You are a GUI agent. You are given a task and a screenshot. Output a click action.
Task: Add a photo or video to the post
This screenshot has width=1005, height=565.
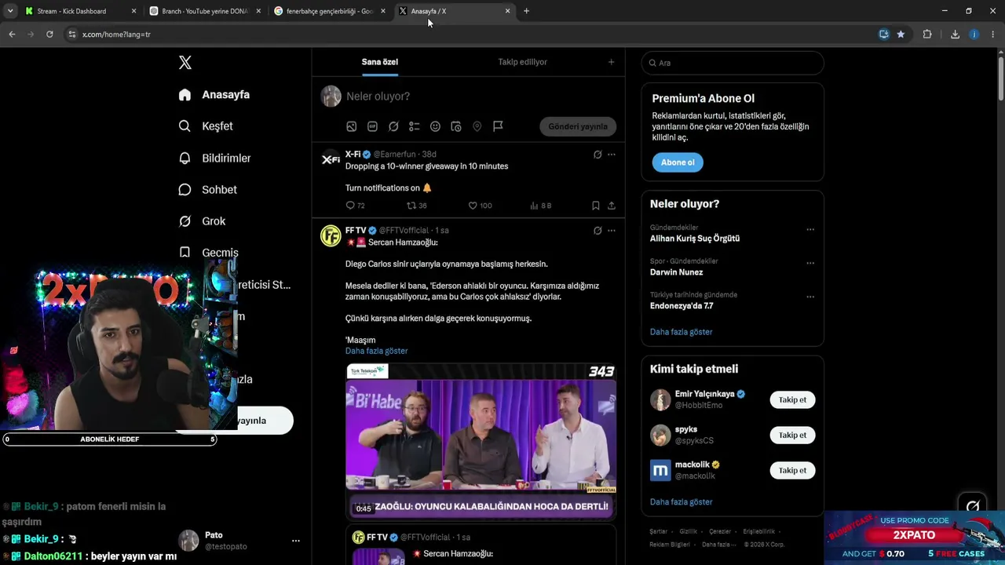352,126
